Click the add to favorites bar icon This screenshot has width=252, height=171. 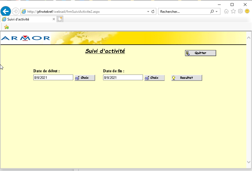tap(7, 27)
